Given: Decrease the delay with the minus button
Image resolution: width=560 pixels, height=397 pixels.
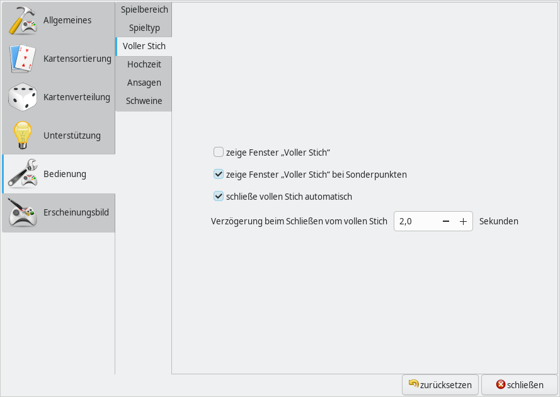Looking at the screenshot, I should (446, 221).
